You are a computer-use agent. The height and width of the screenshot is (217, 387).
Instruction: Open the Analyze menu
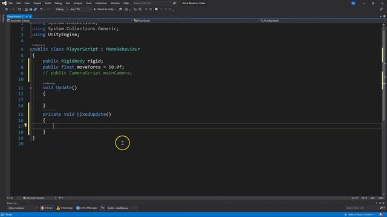[x=78, y=3]
